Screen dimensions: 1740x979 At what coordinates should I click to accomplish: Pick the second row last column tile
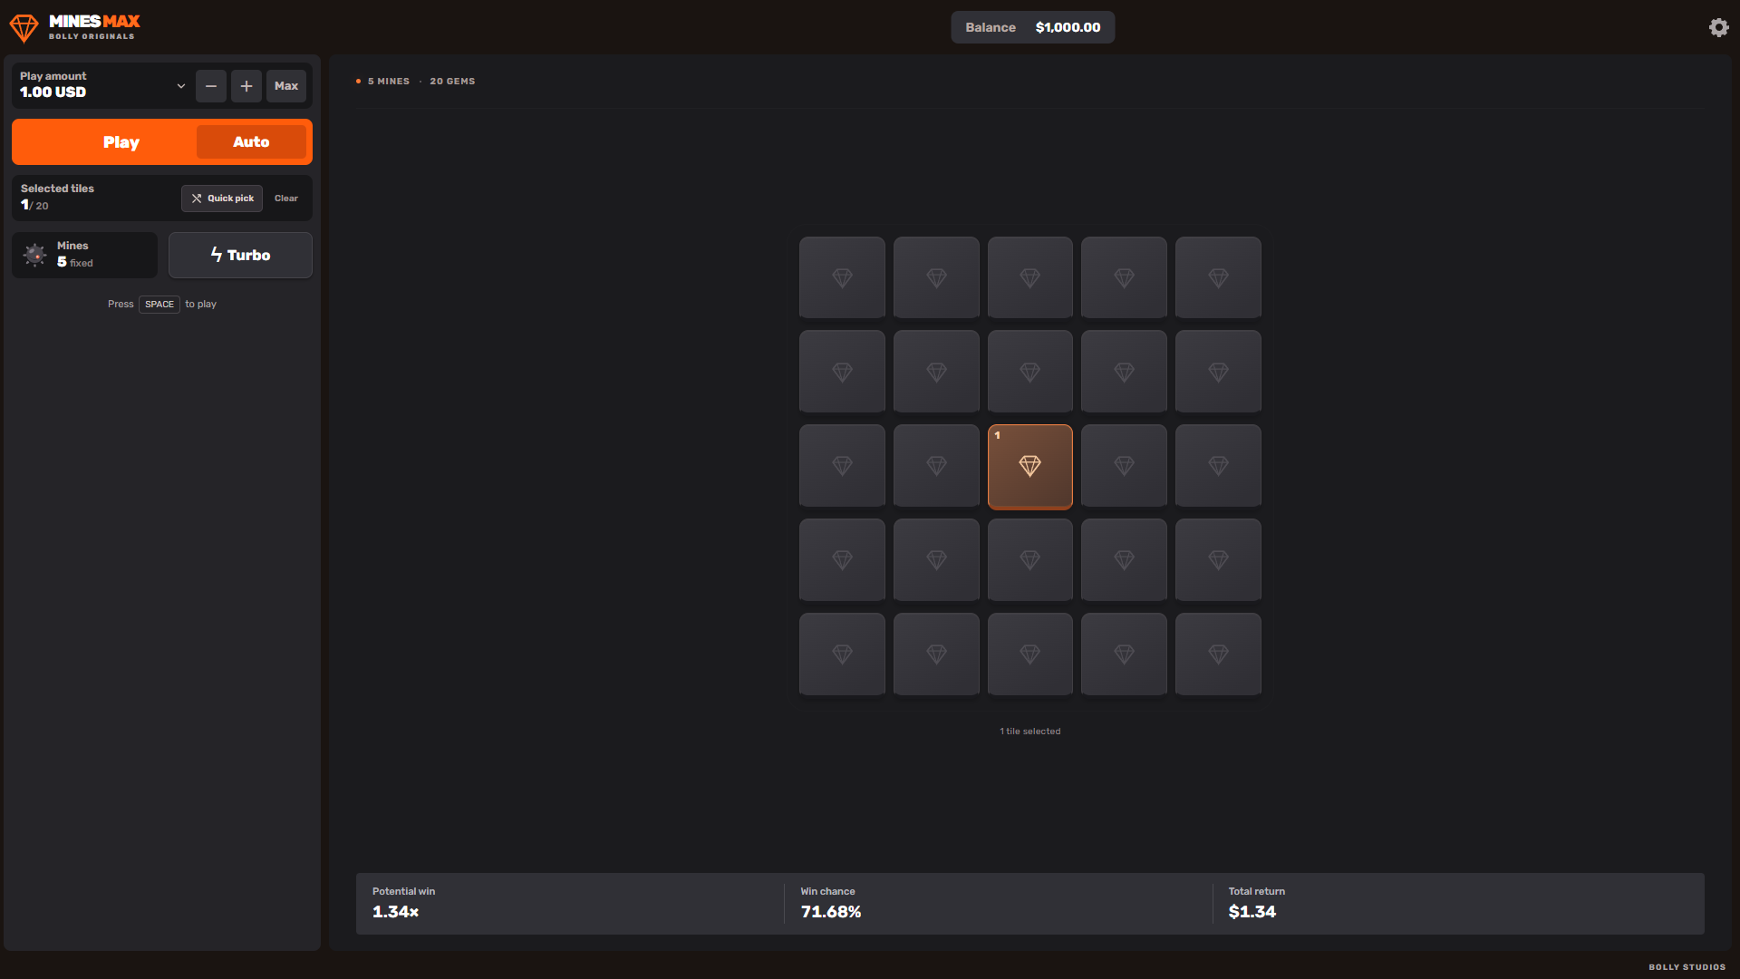click(1218, 372)
